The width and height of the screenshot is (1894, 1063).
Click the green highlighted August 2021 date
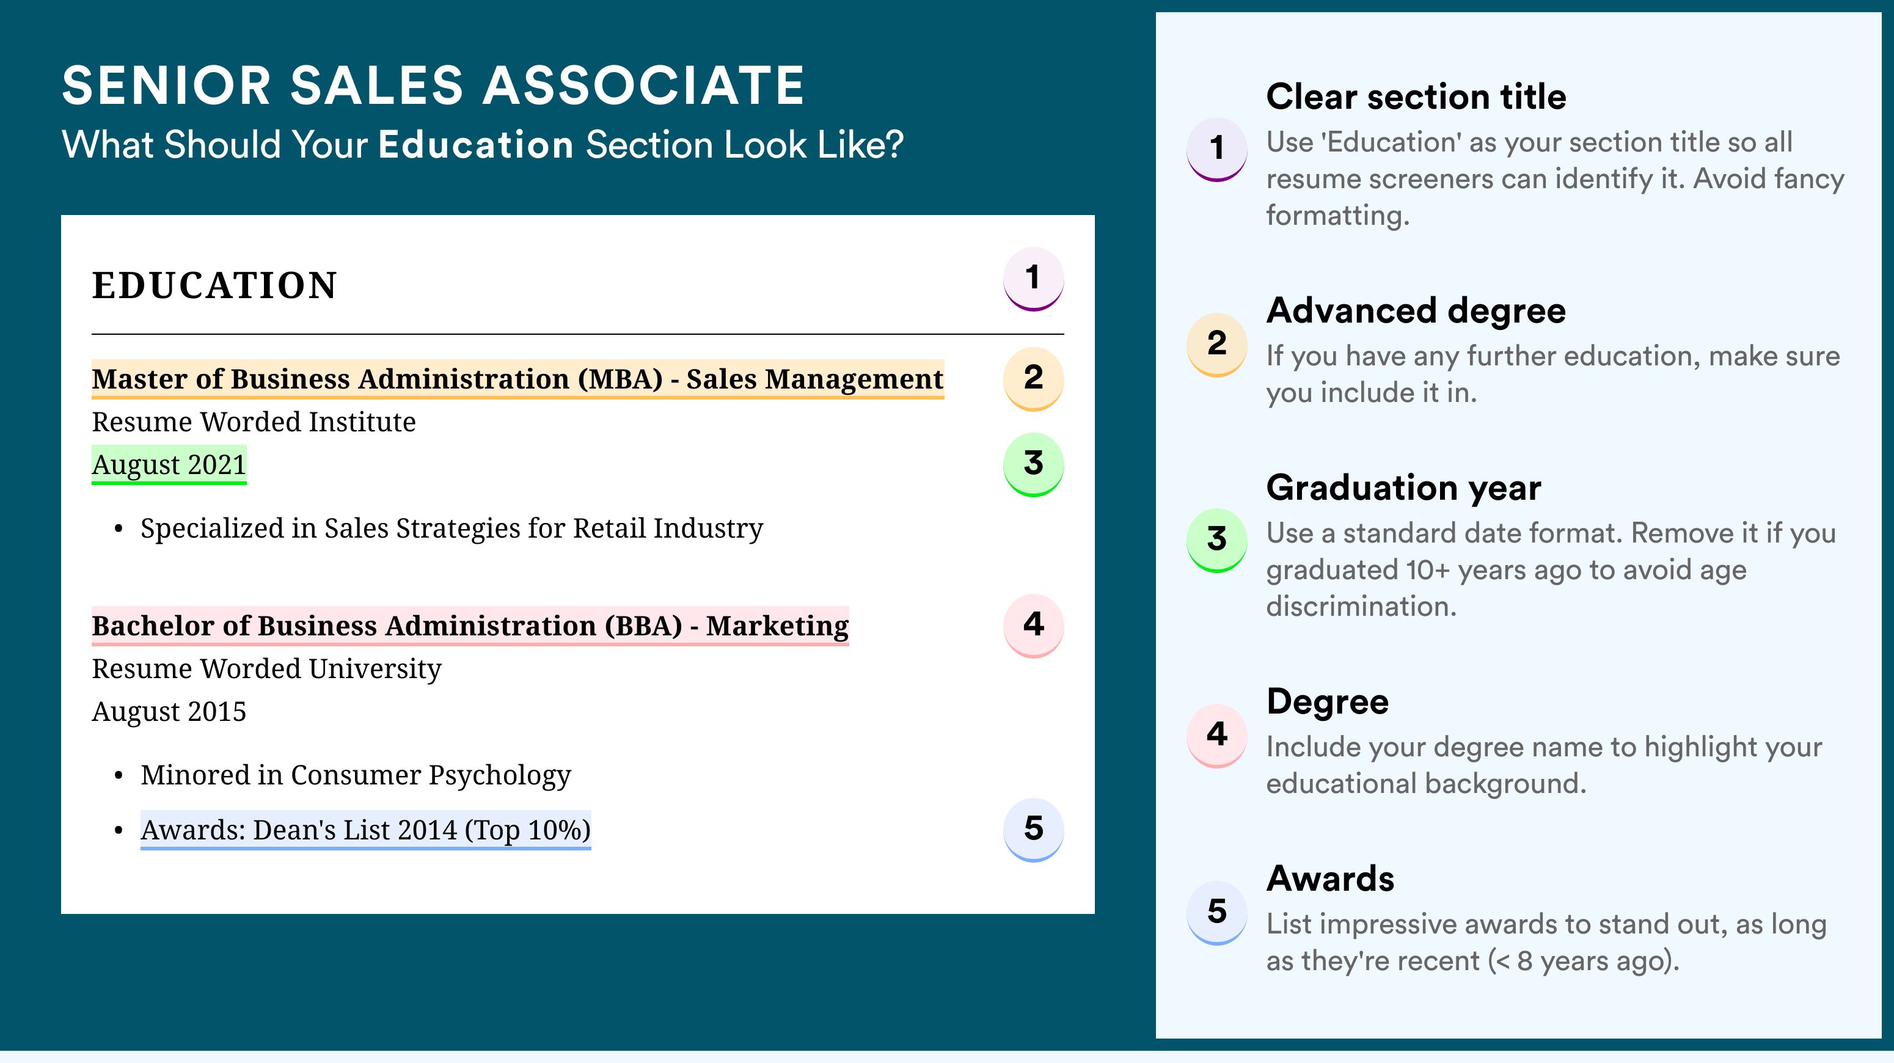[x=169, y=464]
